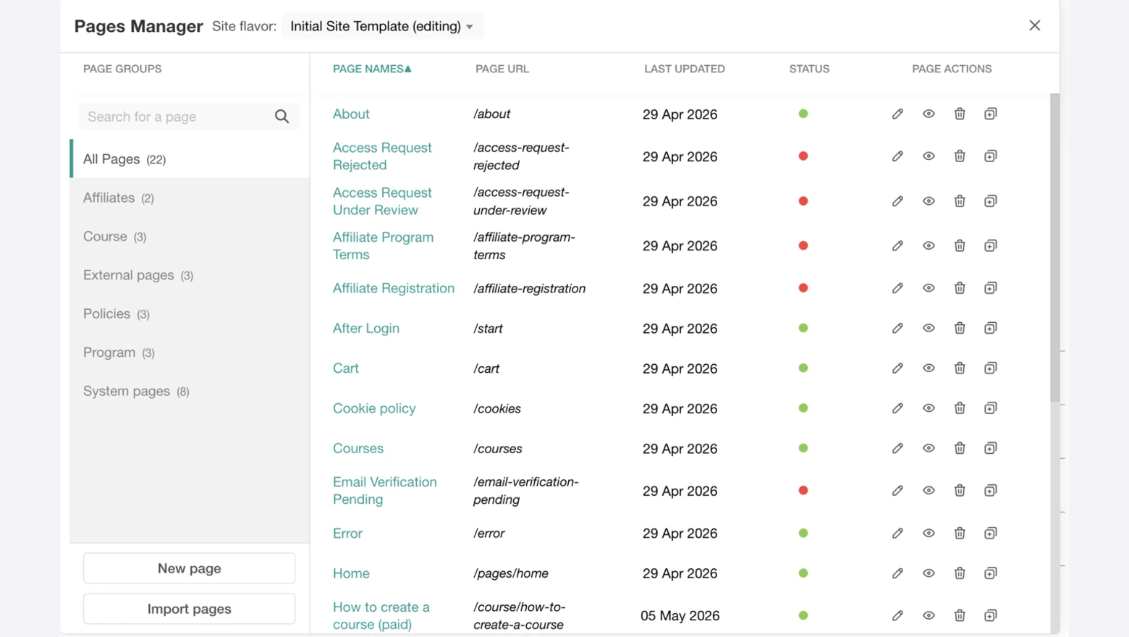This screenshot has height=637, width=1129.
Task: Duplicate the After Login page
Action: point(991,328)
